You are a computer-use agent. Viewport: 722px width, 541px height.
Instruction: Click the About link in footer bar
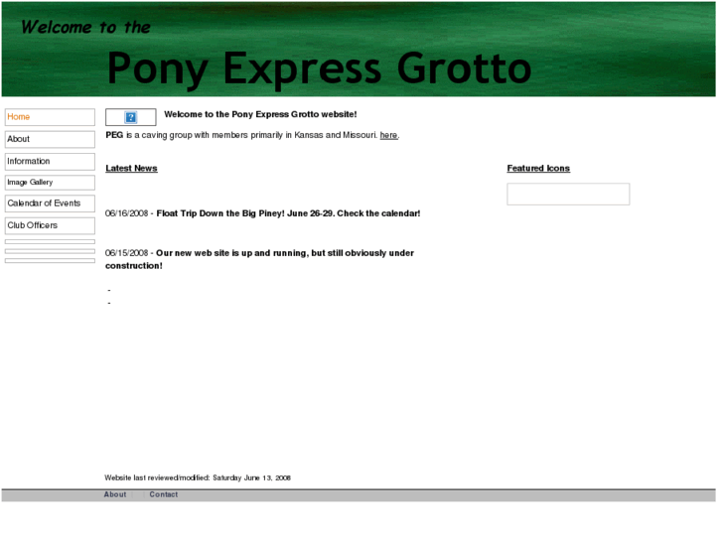point(114,494)
